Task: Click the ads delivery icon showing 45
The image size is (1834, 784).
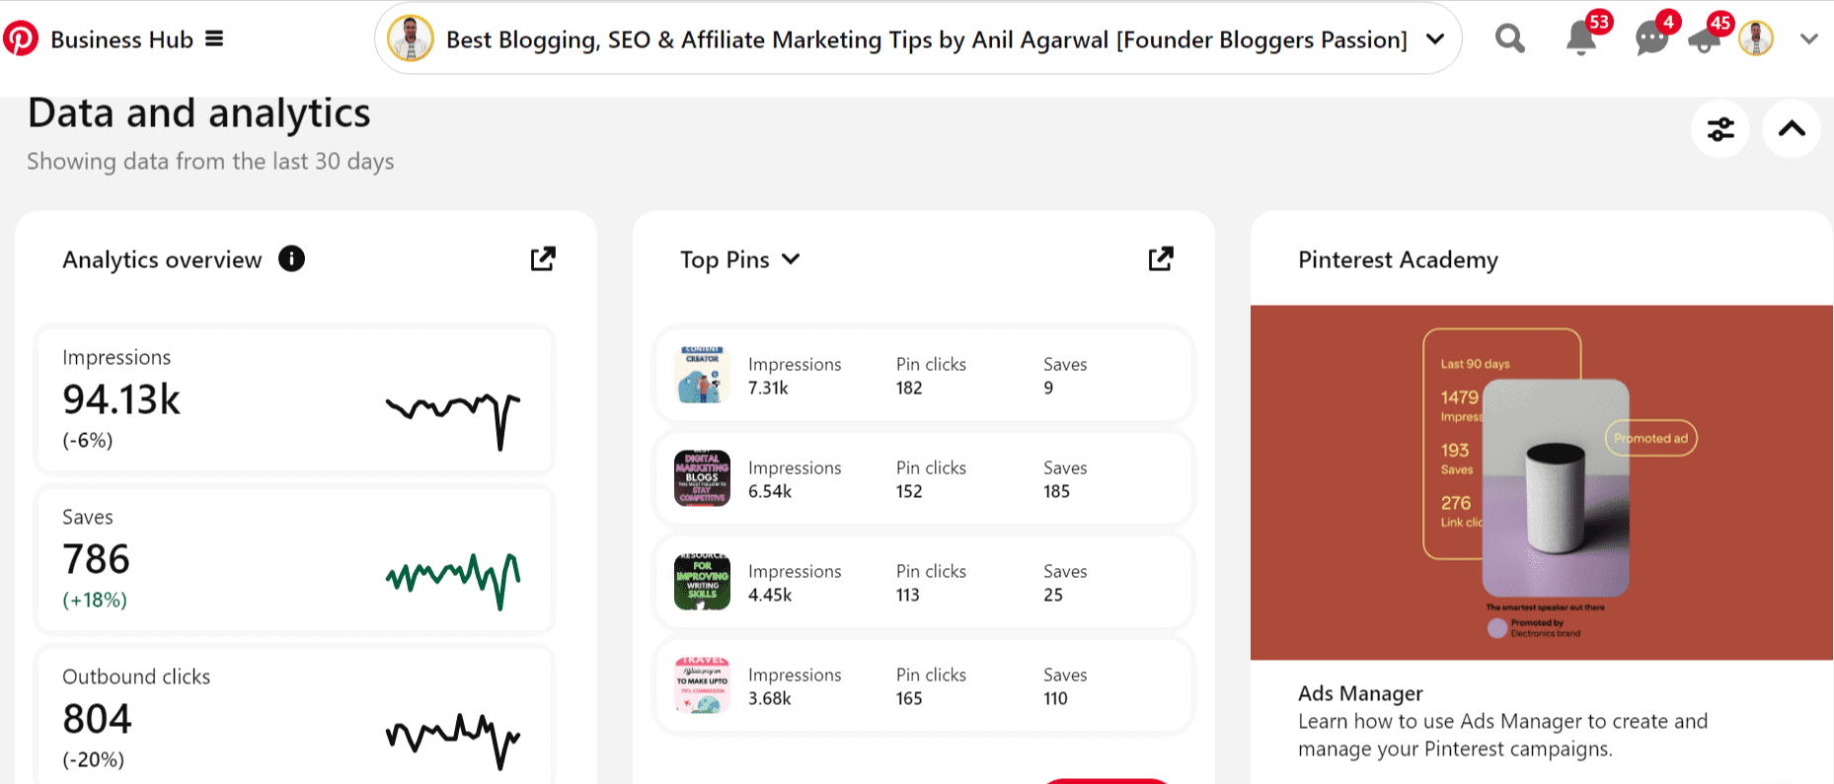Action: 1706,40
